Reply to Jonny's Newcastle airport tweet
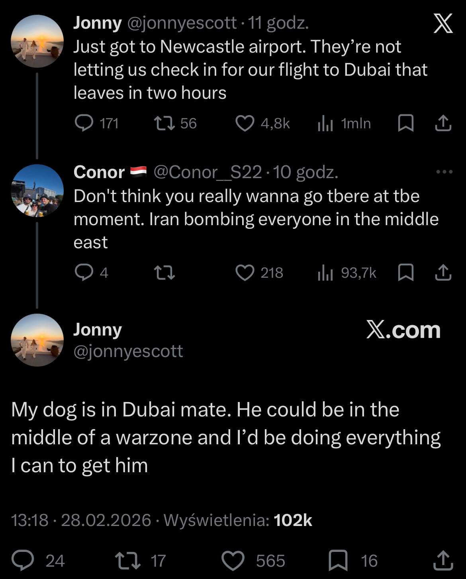Screen dimensions: 466x579 [84, 123]
